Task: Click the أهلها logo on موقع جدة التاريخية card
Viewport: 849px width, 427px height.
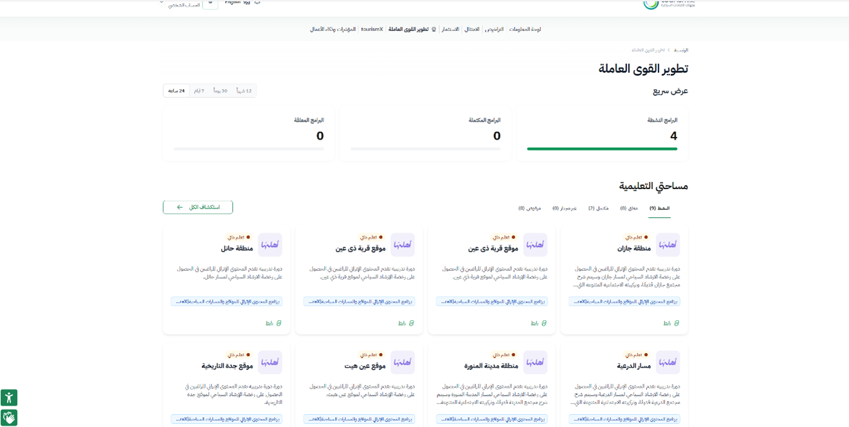Action: (x=270, y=363)
